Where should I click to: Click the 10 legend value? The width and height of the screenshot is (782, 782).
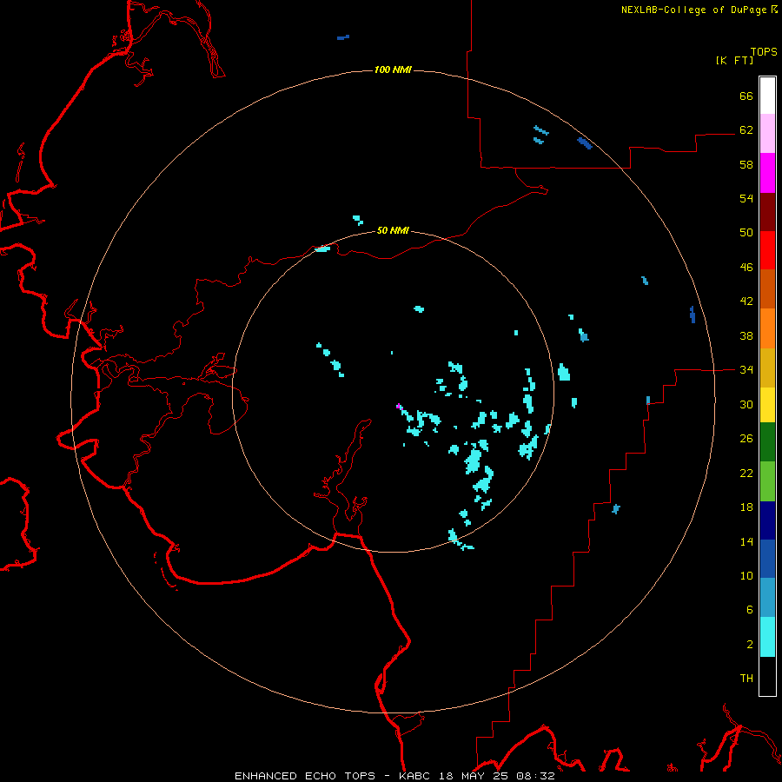pos(746,575)
